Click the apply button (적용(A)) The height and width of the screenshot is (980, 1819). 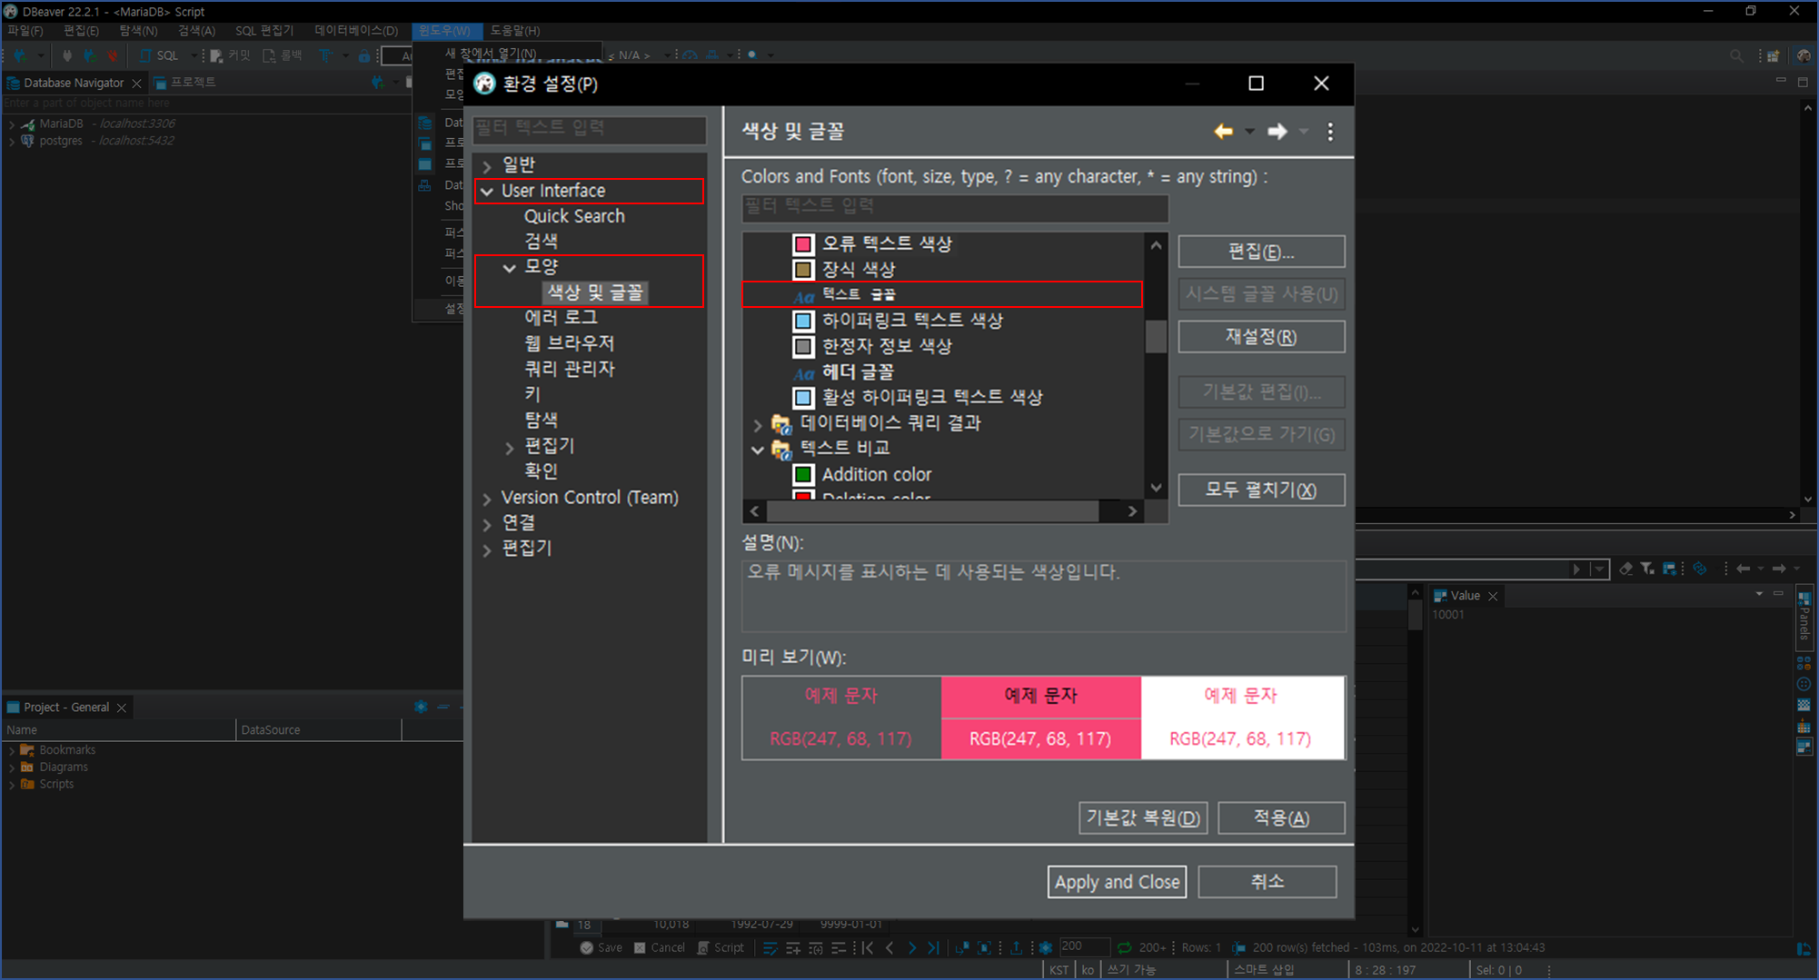click(x=1281, y=817)
